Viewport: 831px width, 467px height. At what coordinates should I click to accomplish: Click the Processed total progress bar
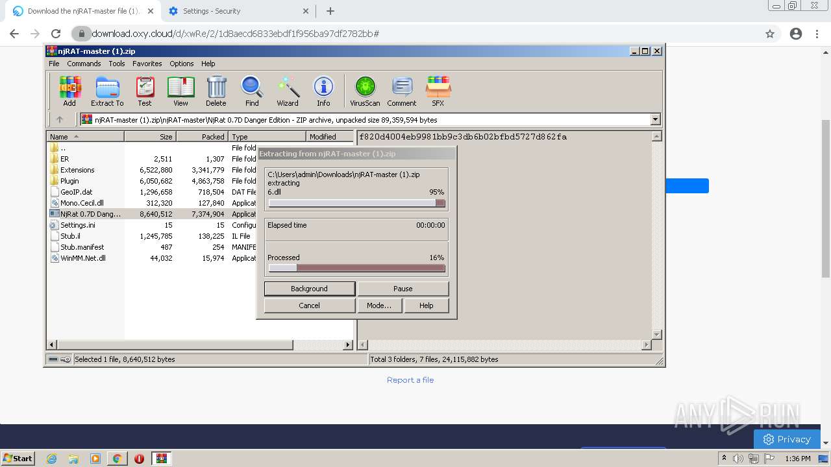click(x=356, y=268)
